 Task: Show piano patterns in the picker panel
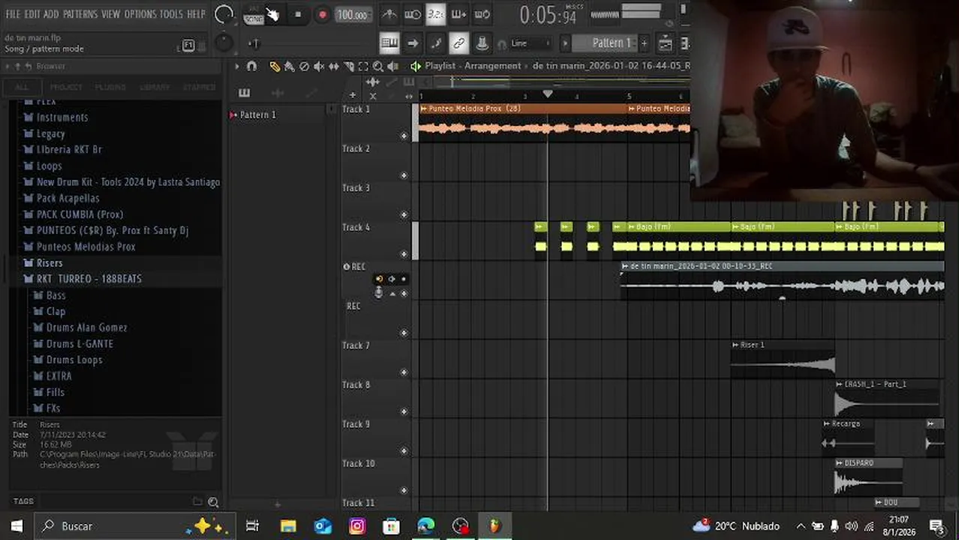click(244, 93)
